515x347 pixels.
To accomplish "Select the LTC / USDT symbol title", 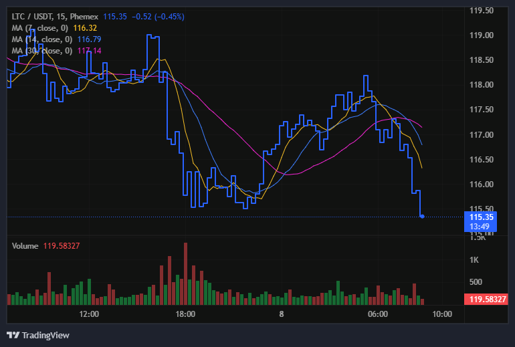I will click(33, 16).
